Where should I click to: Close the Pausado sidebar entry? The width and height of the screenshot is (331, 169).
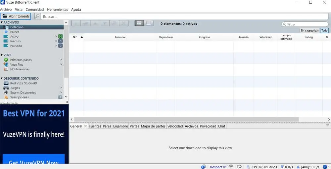[x=56, y=46]
